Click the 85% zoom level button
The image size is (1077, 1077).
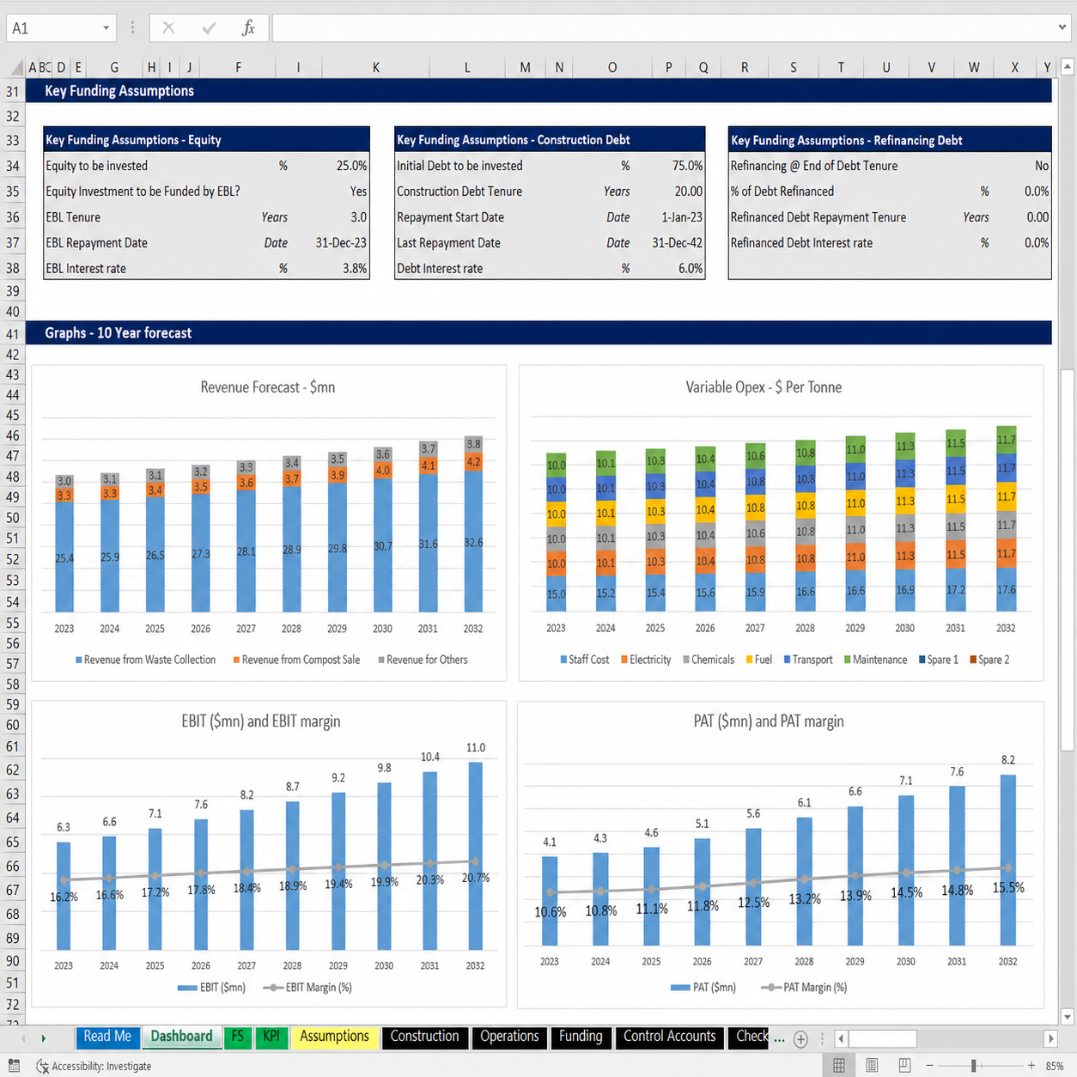tap(1055, 1066)
